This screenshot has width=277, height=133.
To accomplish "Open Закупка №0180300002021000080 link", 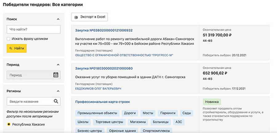I will point(104,68).
